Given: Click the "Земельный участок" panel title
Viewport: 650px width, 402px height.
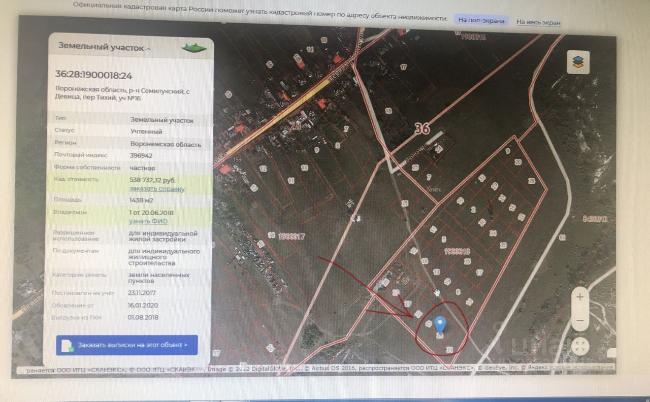Looking at the screenshot, I should click(x=101, y=47).
